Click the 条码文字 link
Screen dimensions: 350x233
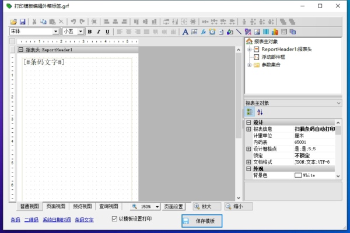coord(84,220)
